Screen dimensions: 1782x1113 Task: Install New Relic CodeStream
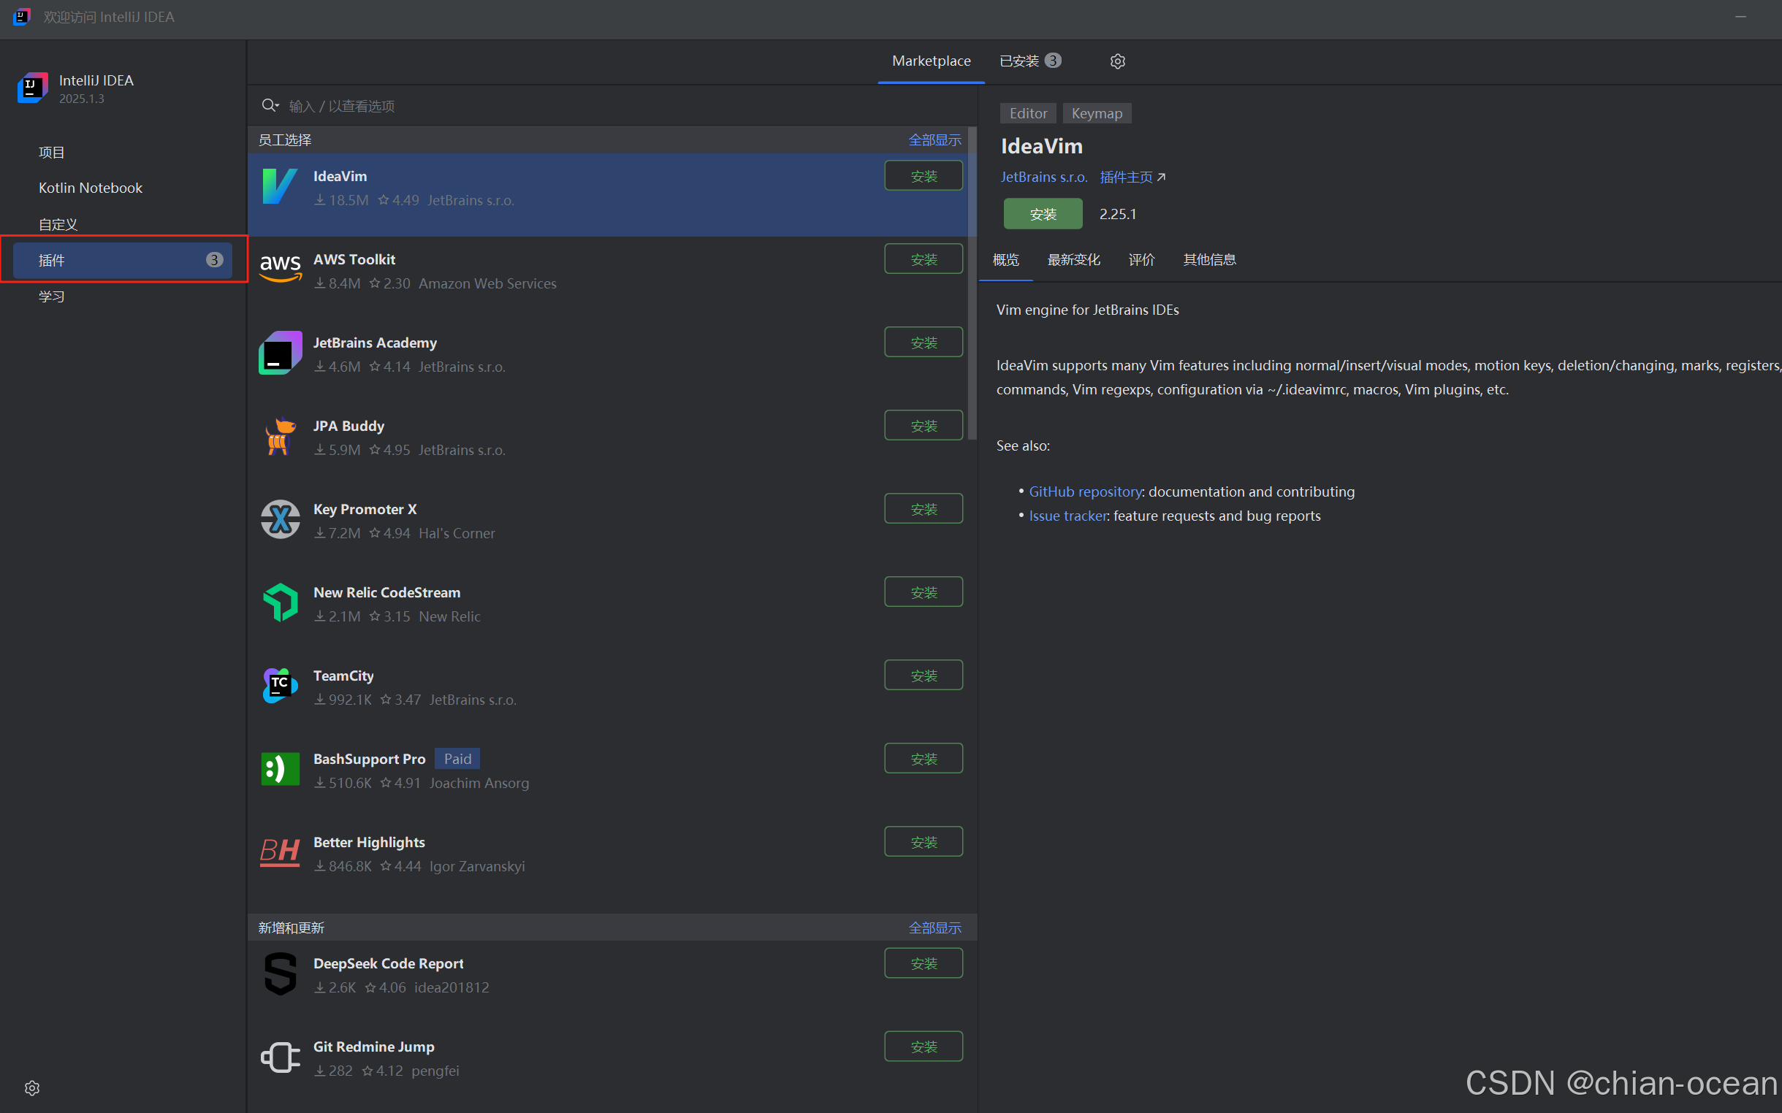coord(924,592)
